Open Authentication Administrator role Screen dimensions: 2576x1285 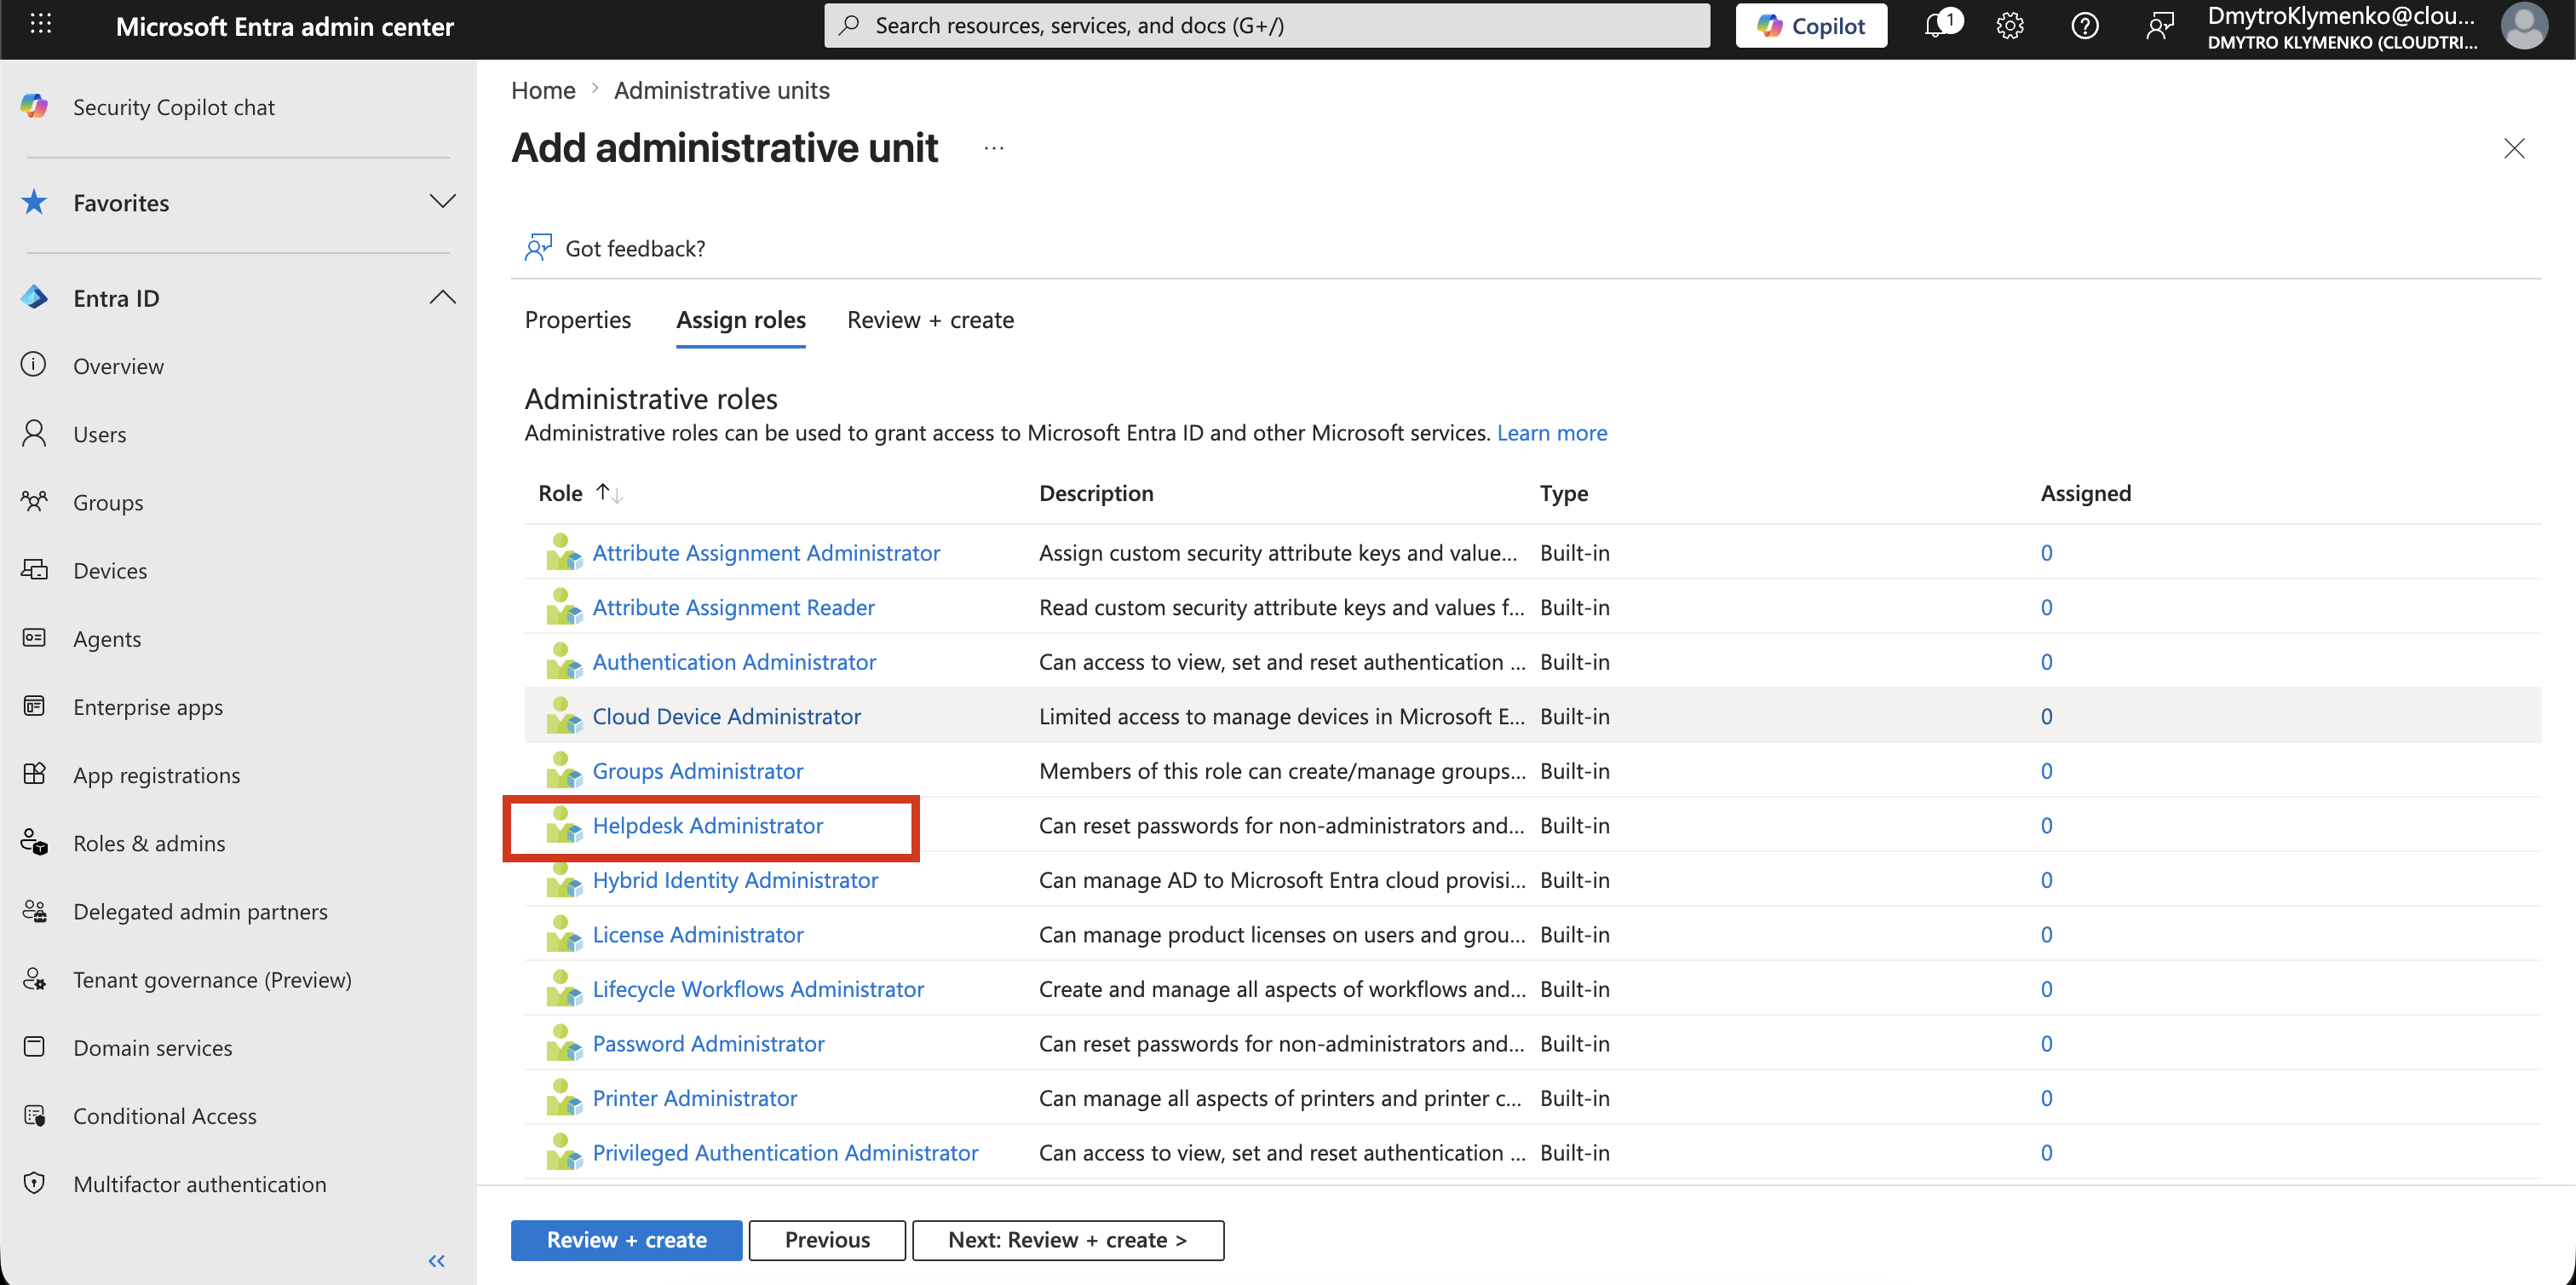tap(734, 661)
